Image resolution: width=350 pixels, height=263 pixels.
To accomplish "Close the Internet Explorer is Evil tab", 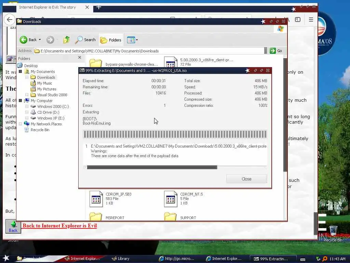I will point(87,7).
